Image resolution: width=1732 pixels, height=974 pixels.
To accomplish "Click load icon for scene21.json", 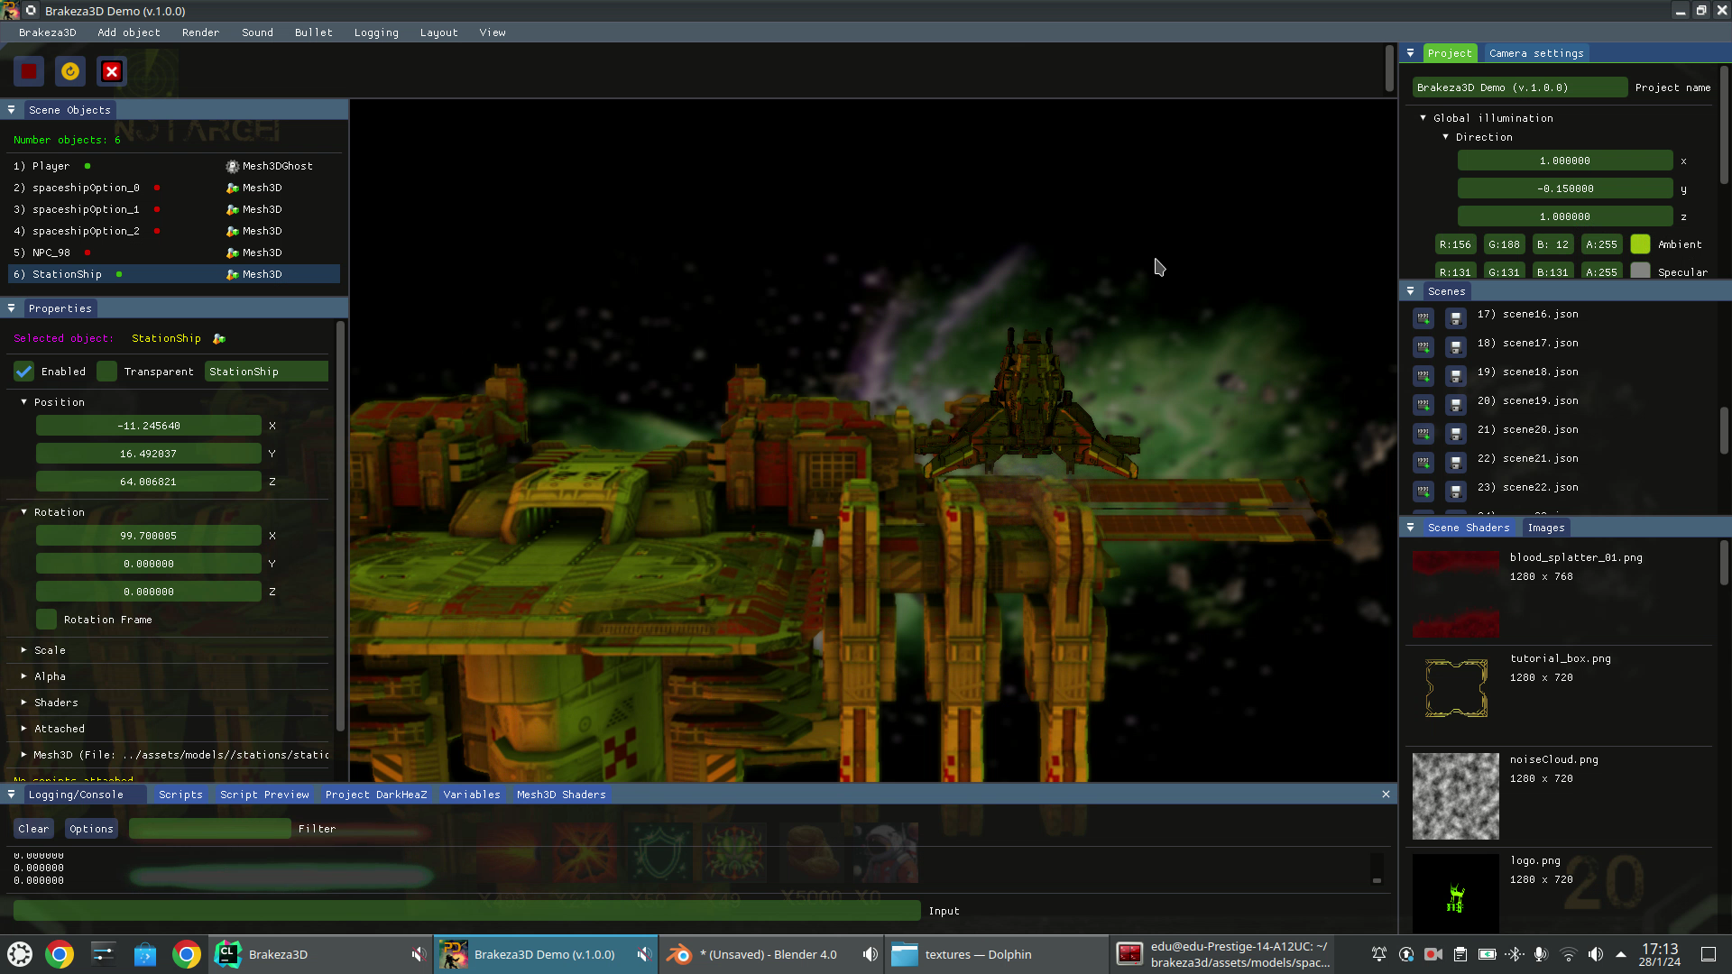I will click(1423, 462).
